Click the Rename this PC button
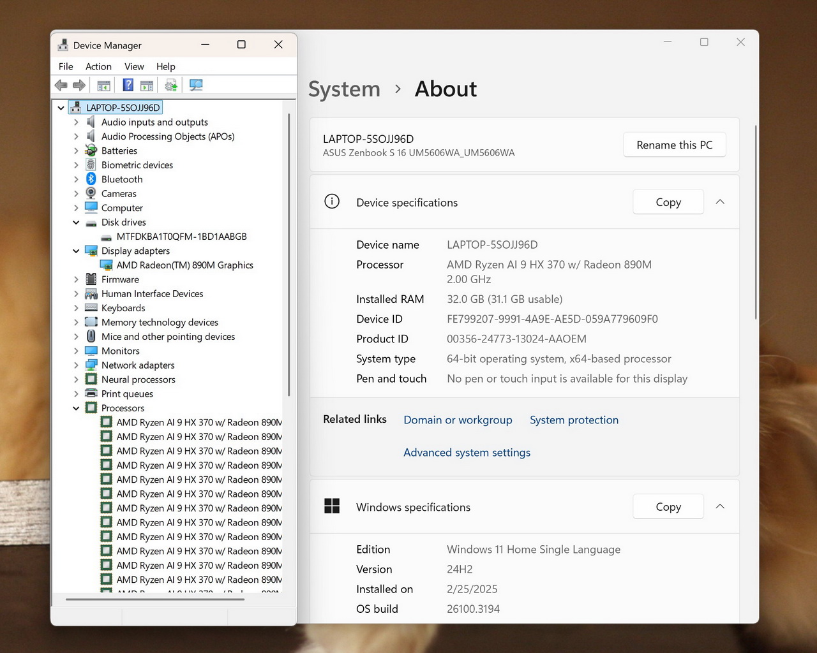Screen dimensions: 817x653 coord(675,145)
